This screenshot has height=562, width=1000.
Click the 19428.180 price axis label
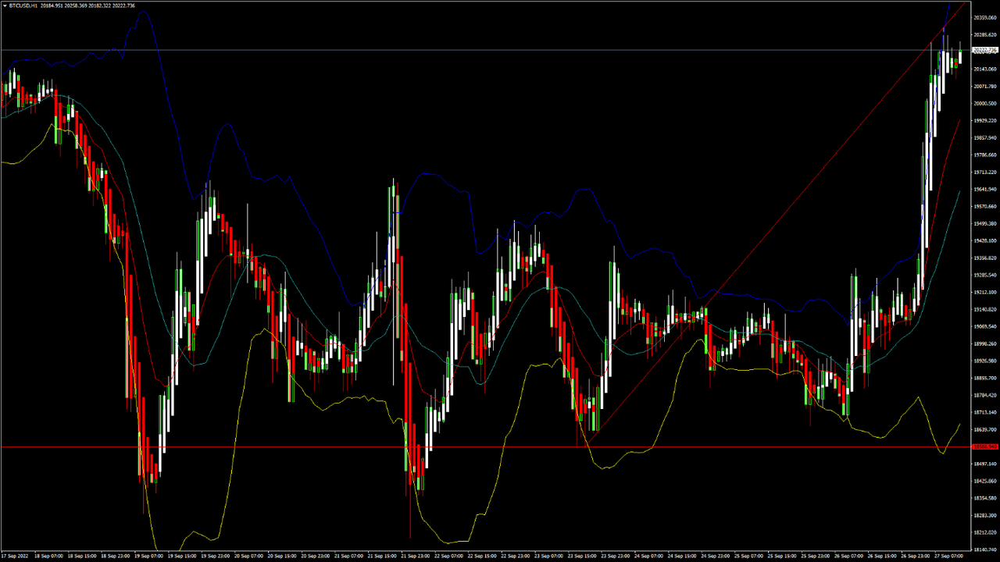984,241
